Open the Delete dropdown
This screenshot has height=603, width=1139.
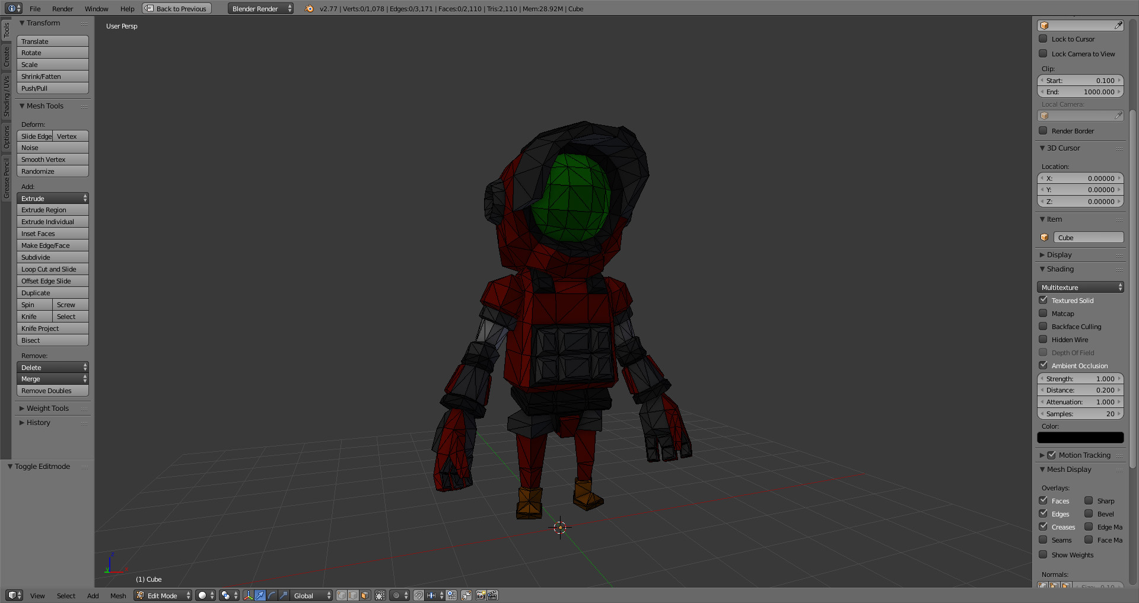click(53, 367)
